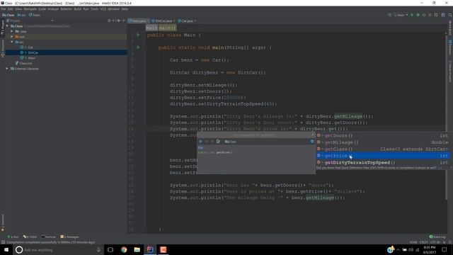Image resolution: width=453 pixels, height=255 pixels.
Task: Select getClass() completion suggestion
Action: tap(382, 149)
